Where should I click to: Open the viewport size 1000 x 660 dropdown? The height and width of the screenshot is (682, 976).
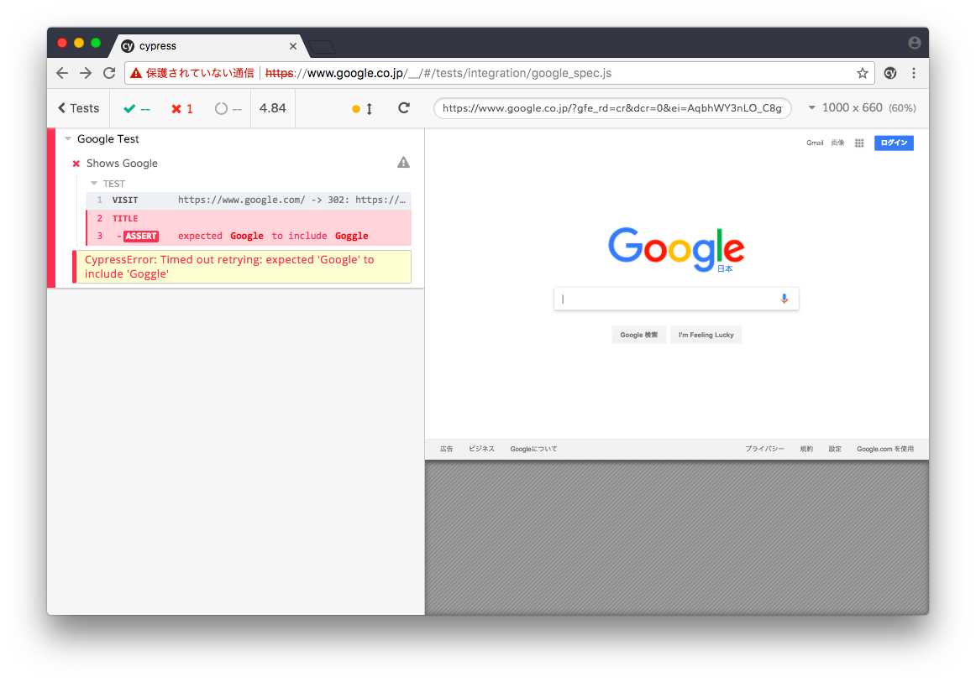[x=862, y=108]
